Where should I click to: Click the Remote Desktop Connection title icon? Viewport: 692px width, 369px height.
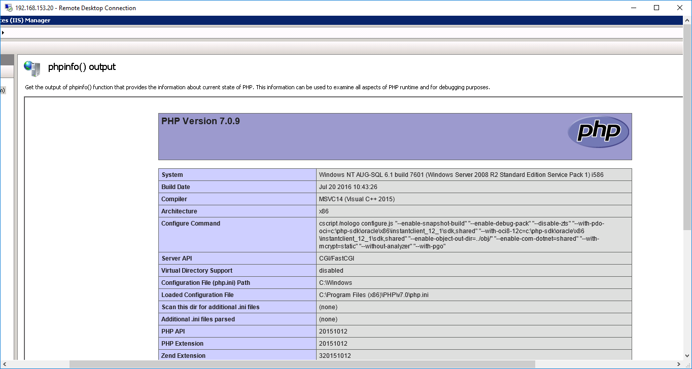pos(9,8)
